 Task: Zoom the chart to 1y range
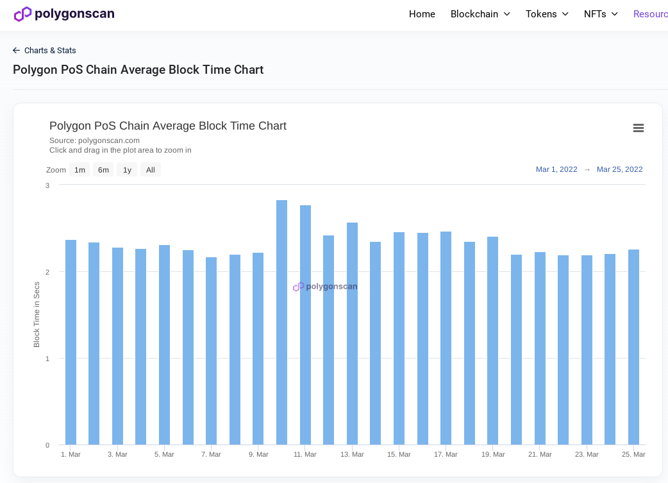pyautogui.click(x=127, y=170)
